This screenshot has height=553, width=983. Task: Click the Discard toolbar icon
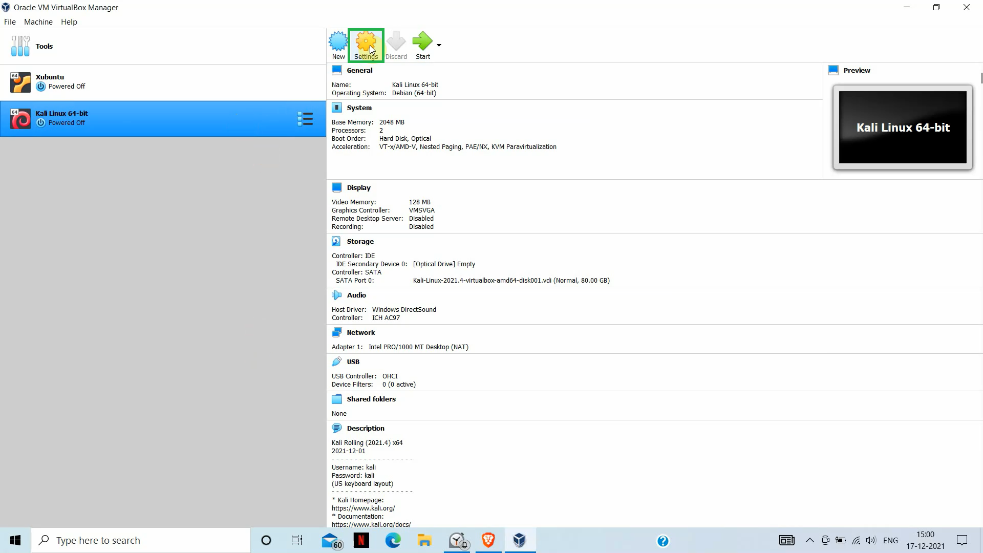click(396, 45)
